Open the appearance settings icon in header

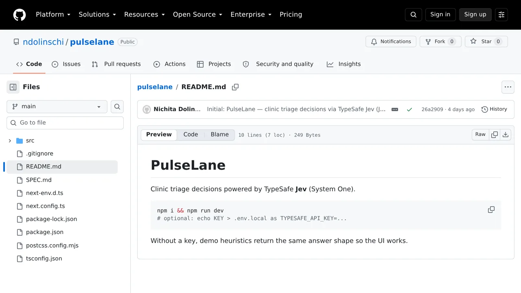click(501, 15)
